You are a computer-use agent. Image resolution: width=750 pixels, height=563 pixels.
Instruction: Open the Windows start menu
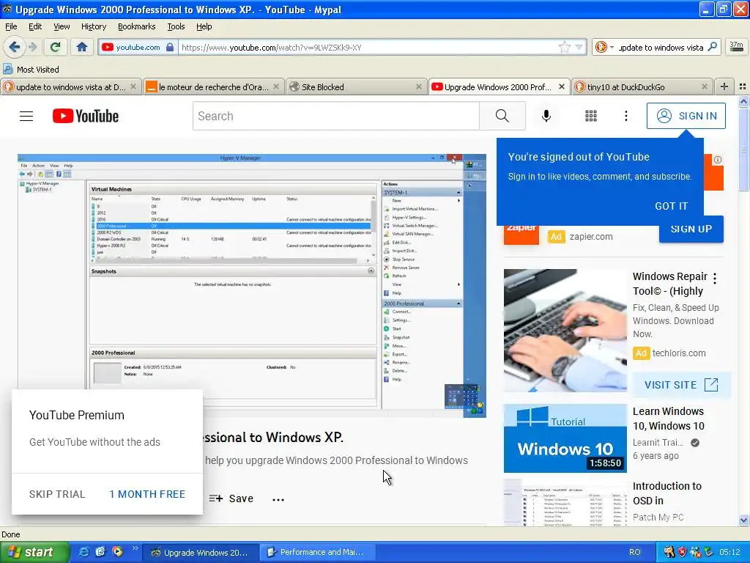click(34, 552)
